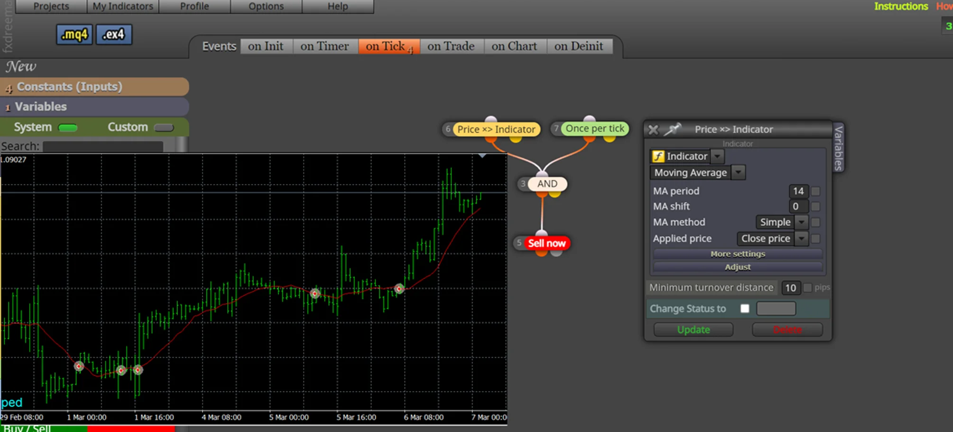Expand the Adjust bar

[x=738, y=267]
